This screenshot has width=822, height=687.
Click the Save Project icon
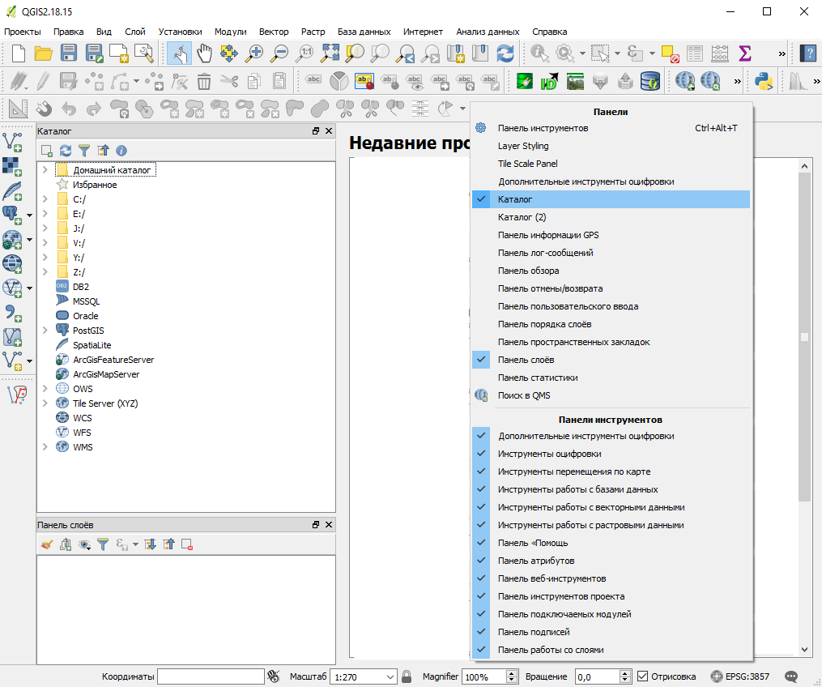[x=69, y=53]
